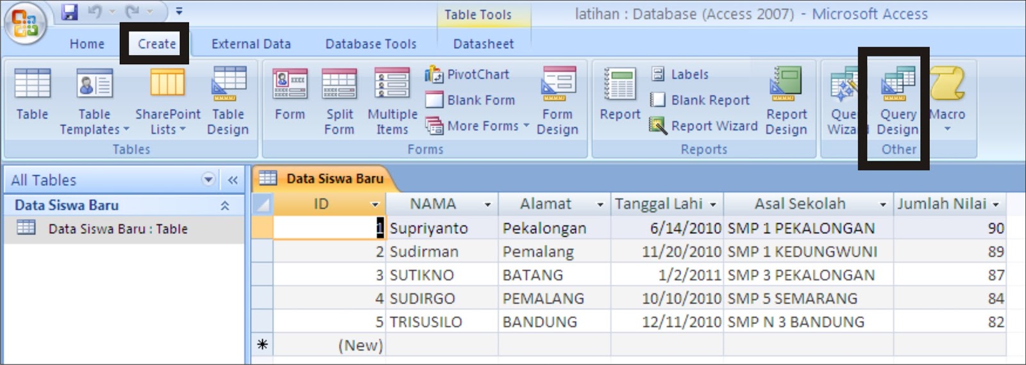
Task: Switch to the Datasheet tab
Action: (484, 44)
